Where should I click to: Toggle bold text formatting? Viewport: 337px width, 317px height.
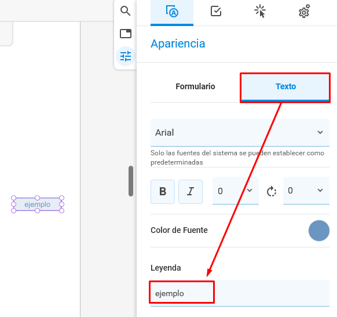[x=163, y=191]
